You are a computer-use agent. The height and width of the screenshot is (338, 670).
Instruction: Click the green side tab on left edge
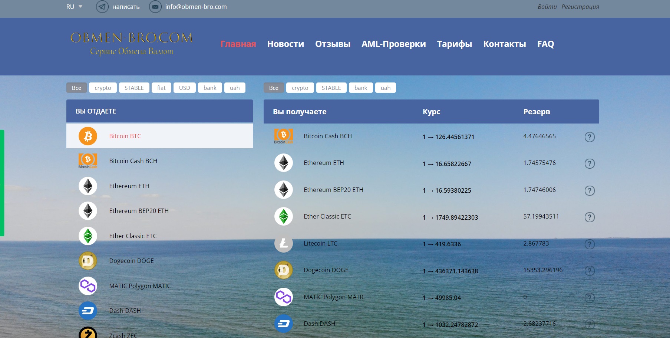2,183
